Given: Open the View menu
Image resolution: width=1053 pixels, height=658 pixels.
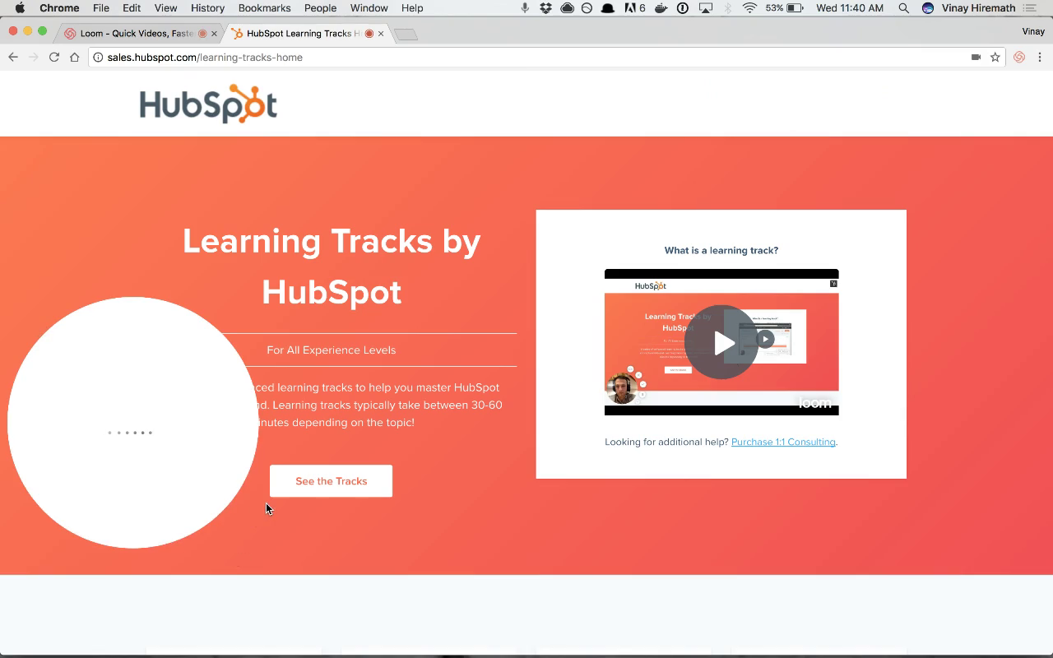Looking at the screenshot, I should pyautogui.click(x=165, y=8).
